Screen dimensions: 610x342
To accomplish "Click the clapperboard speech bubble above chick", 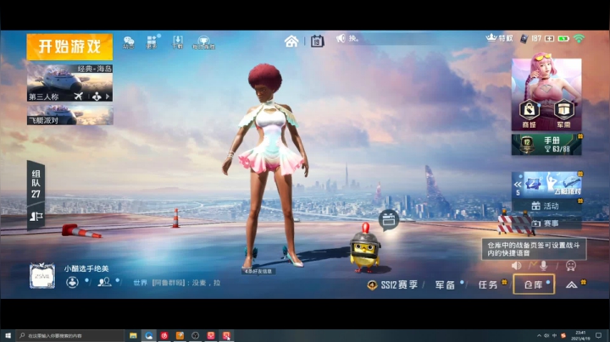I will [x=389, y=220].
